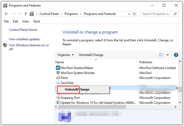Click the Snipping Tool icon

coord(58,98)
